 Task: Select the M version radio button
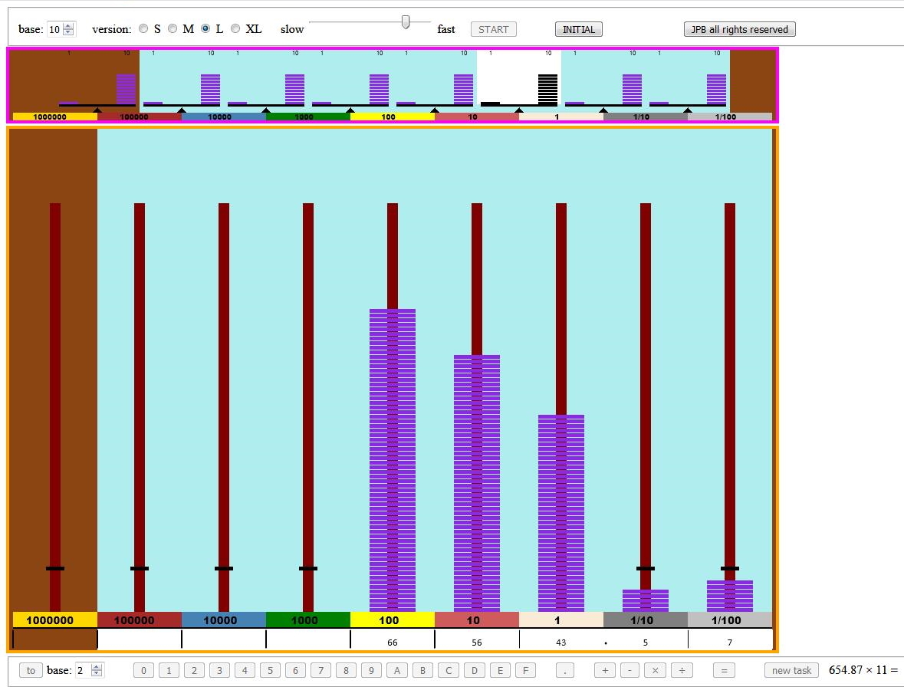point(173,29)
